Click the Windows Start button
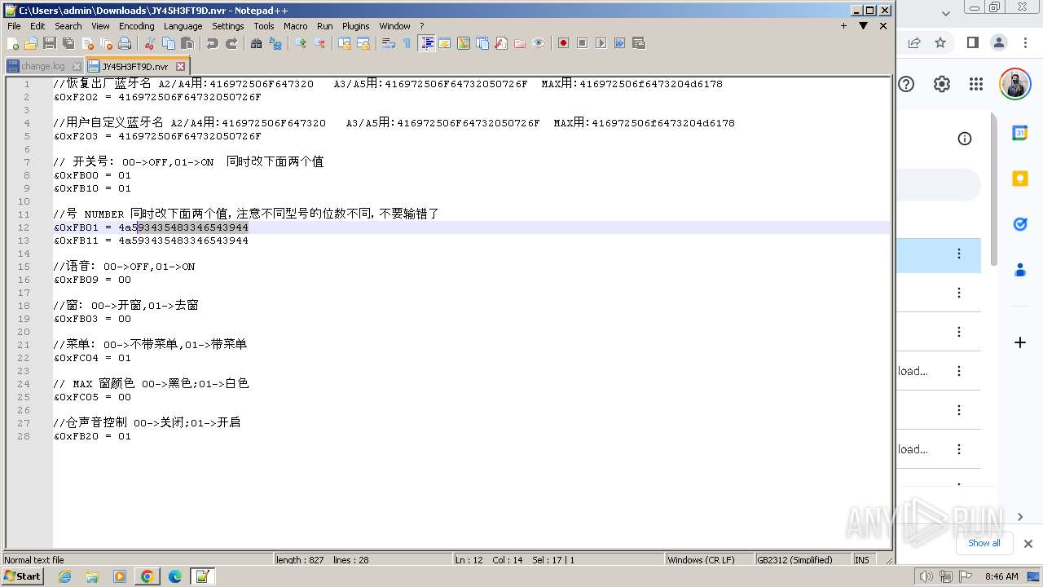The width and height of the screenshot is (1043, 587). point(22,576)
